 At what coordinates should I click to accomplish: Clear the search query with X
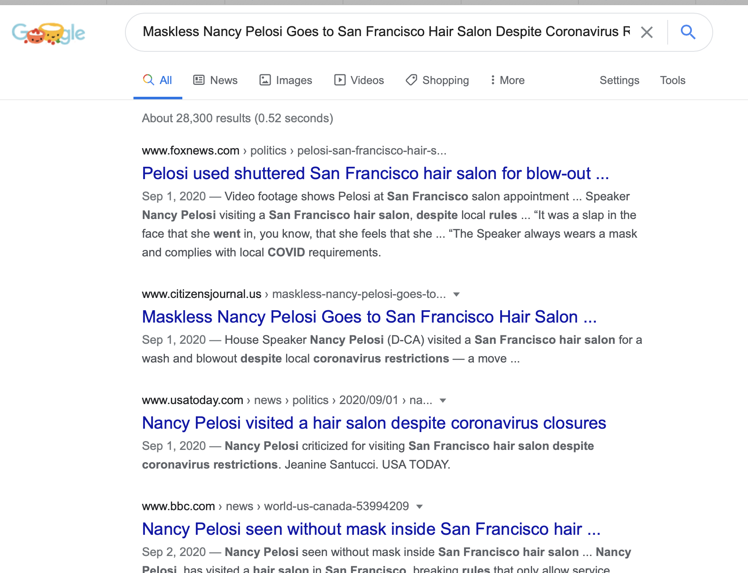click(x=647, y=32)
